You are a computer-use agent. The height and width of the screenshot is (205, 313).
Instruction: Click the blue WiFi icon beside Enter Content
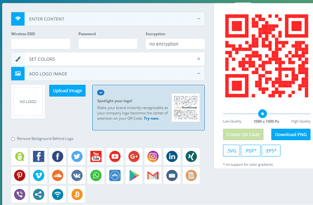point(18,19)
